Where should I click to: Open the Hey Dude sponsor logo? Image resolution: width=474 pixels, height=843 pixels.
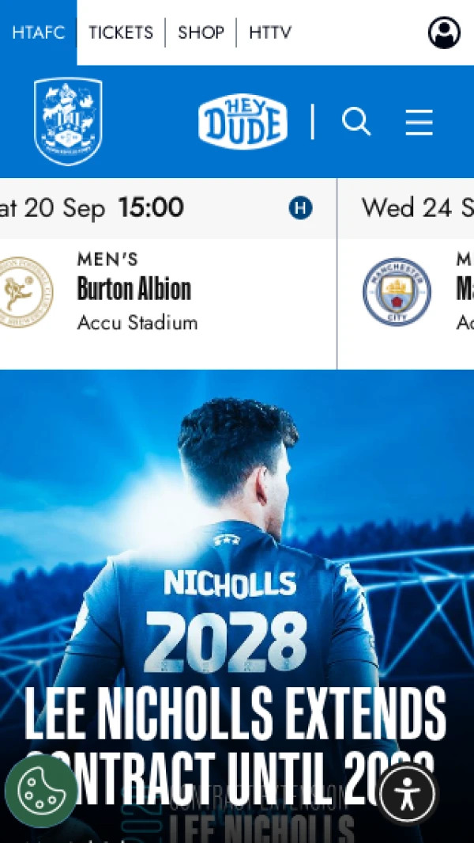pyautogui.click(x=243, y=120)
